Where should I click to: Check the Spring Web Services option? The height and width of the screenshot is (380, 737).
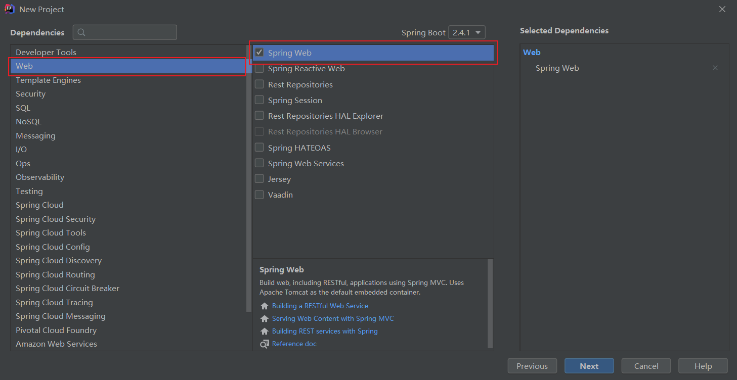coord(259,163)
